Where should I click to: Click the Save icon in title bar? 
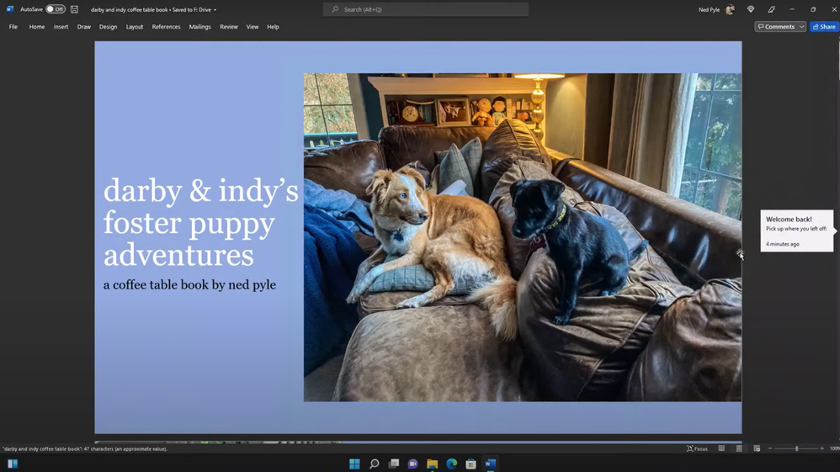(74, 9)
